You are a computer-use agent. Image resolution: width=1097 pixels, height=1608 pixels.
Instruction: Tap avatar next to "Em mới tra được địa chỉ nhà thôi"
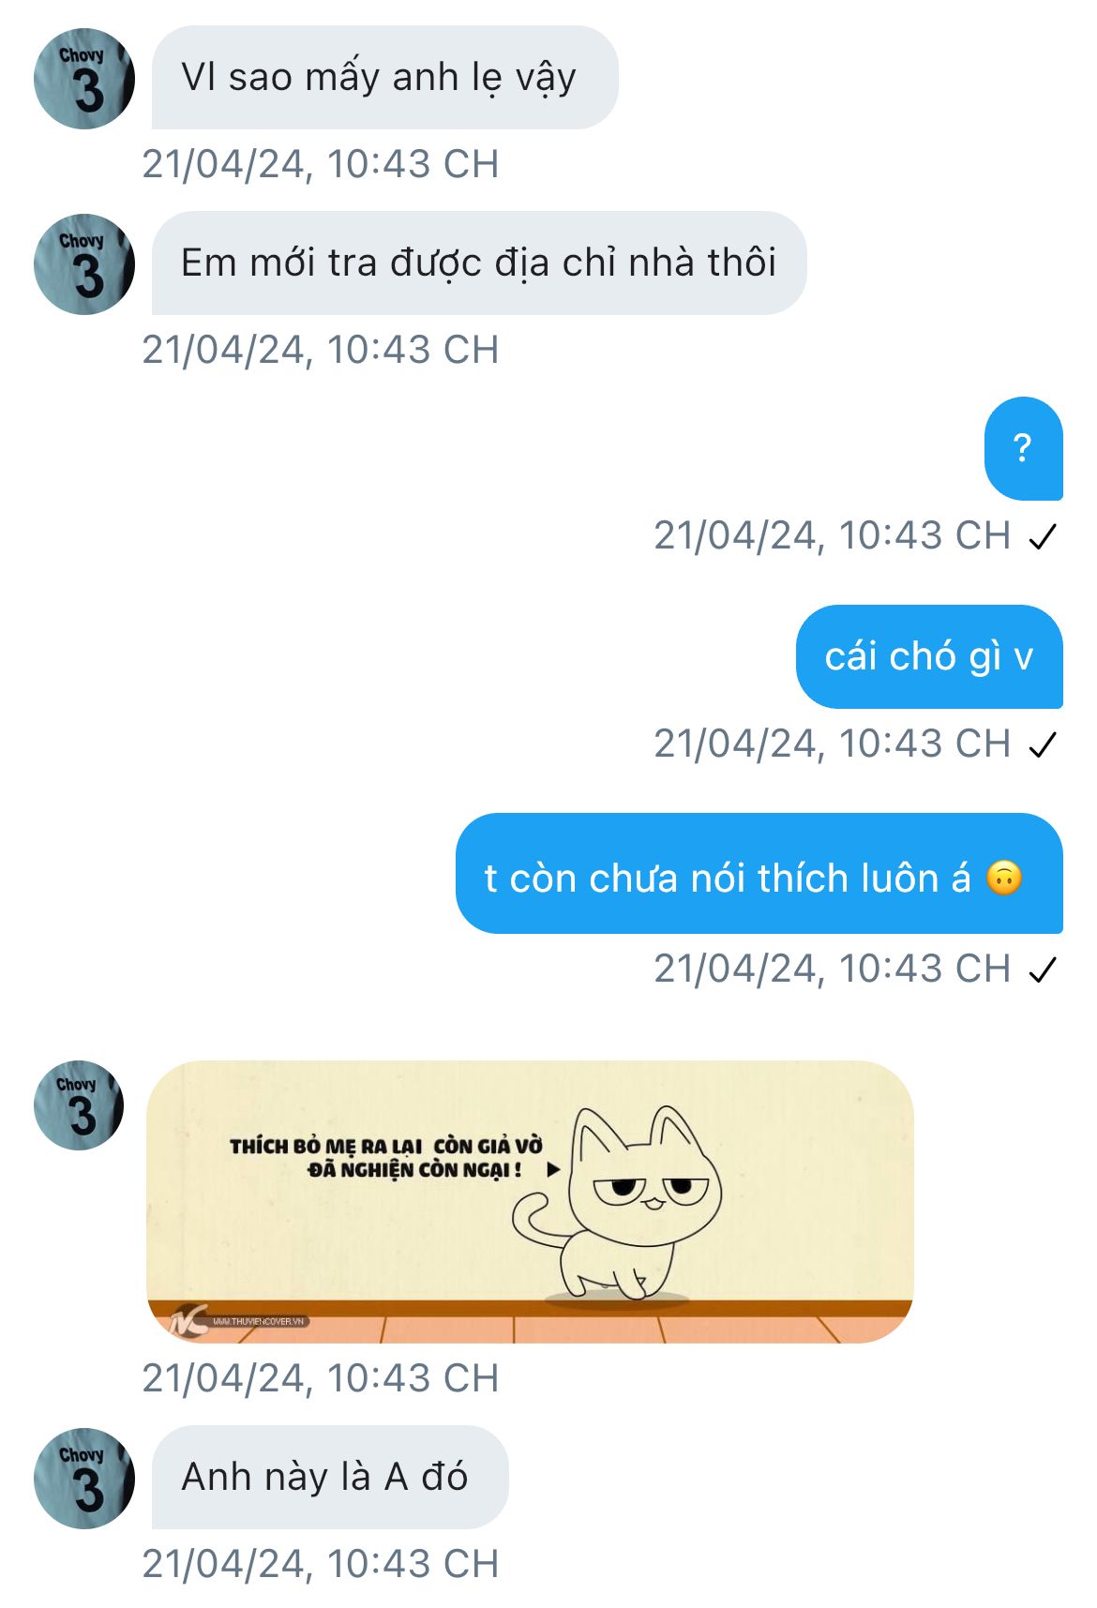click(x=84, y=264)
